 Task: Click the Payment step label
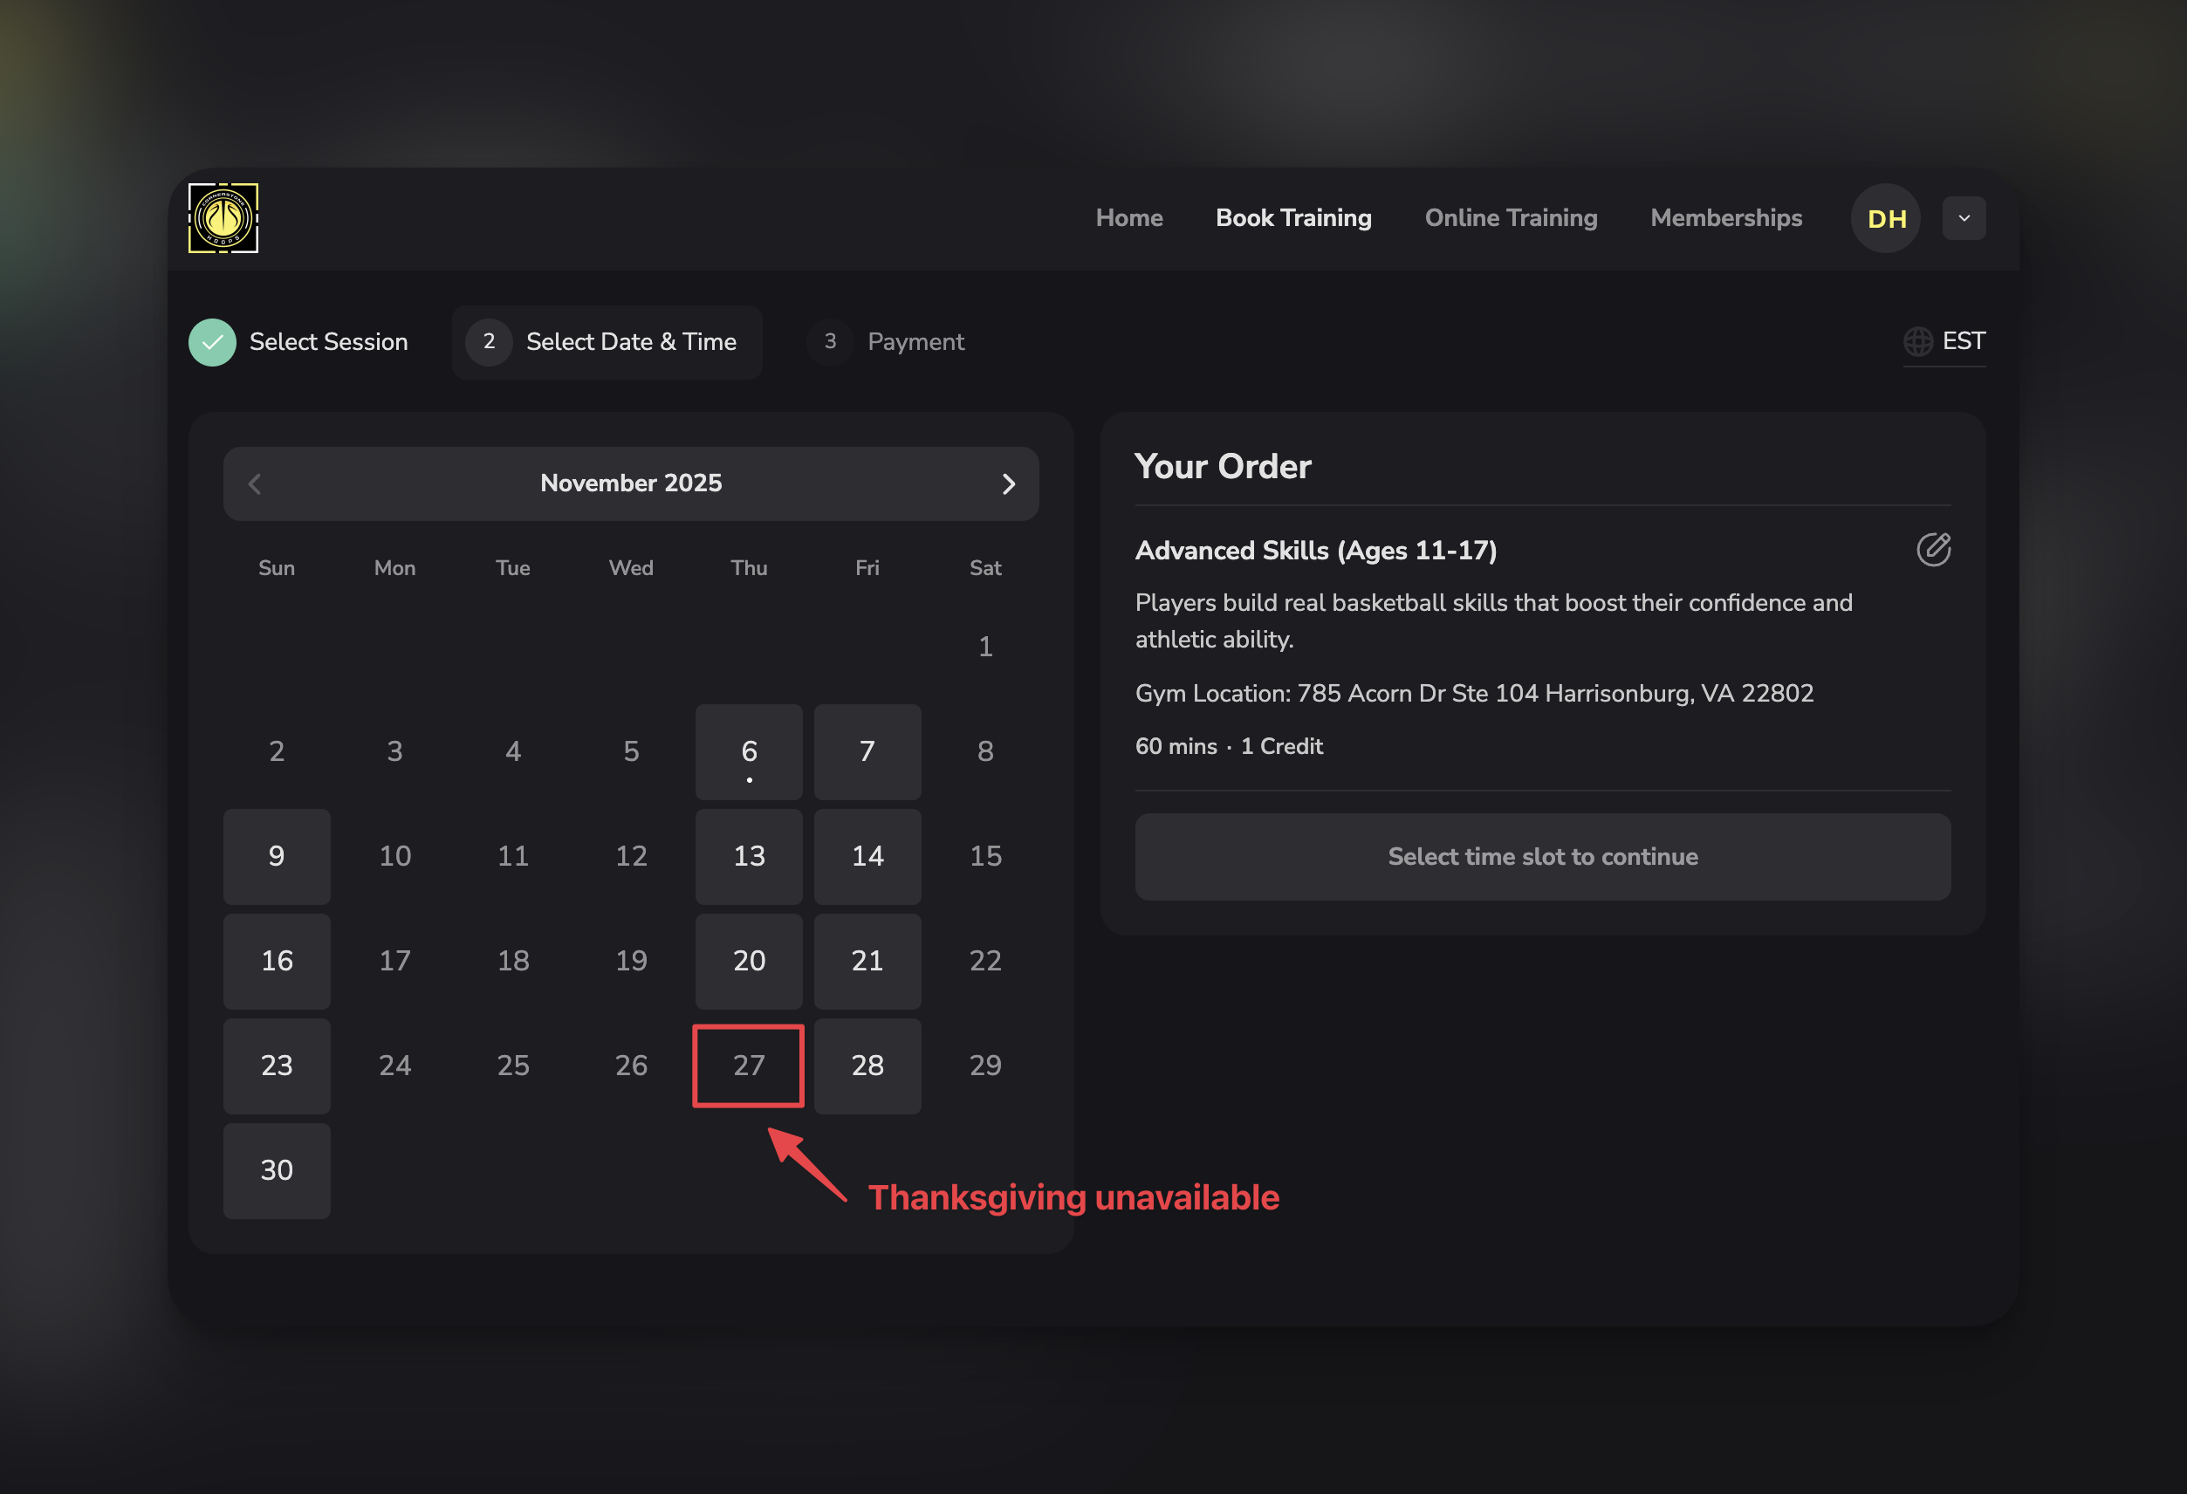pyautogui.click(x=915, y=341)
